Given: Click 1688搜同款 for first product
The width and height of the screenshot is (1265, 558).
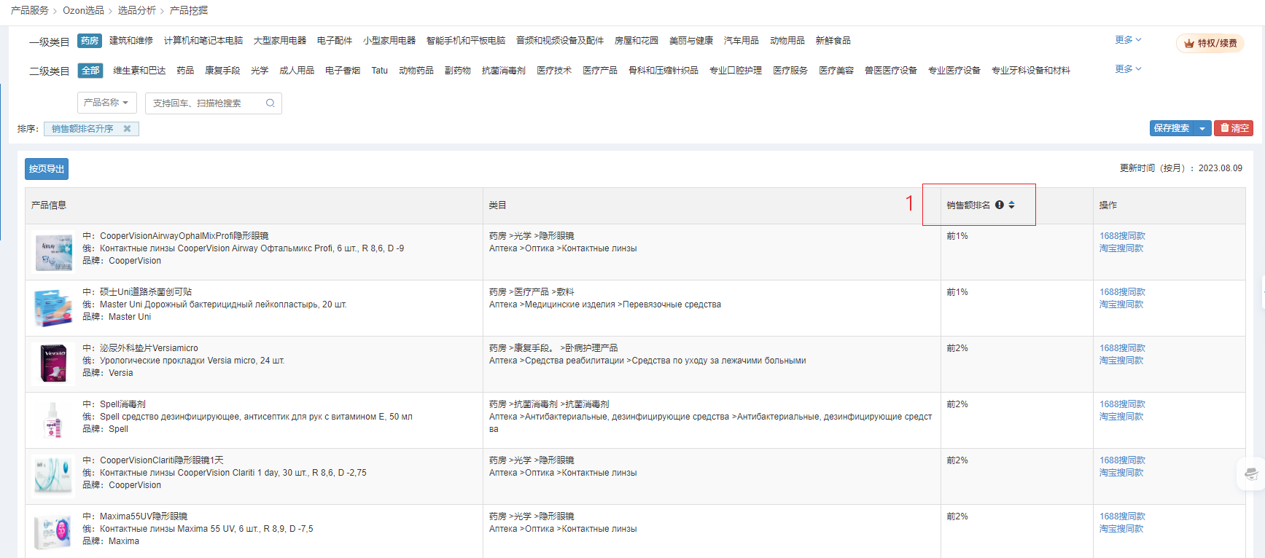Looking at the screenshot, I should click(1122, 236).
